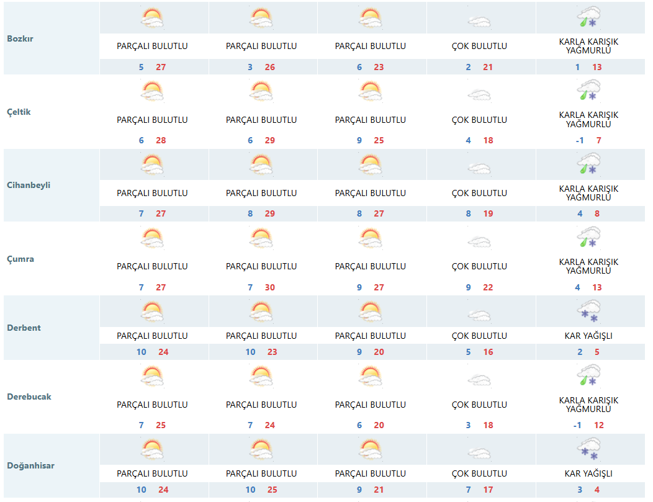This screenshot has width=653, height=502.
Task: Click Çeltik's overcast cloud icon
Action: click(479, 95)
